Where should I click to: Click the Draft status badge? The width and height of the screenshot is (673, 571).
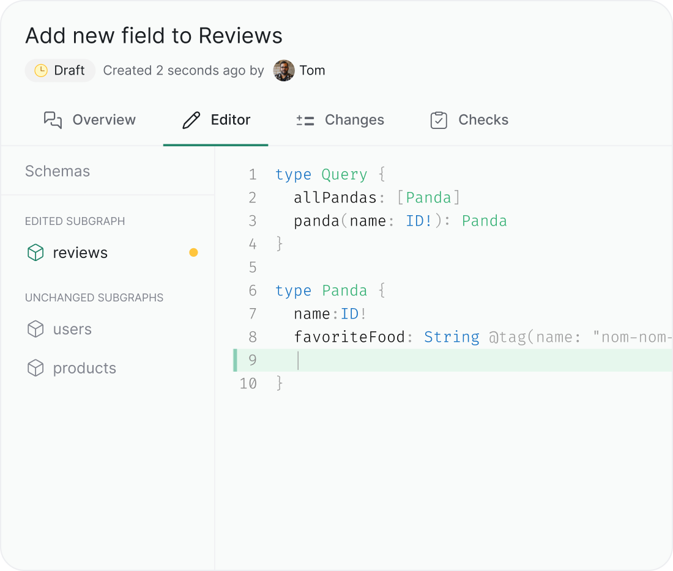59,70
